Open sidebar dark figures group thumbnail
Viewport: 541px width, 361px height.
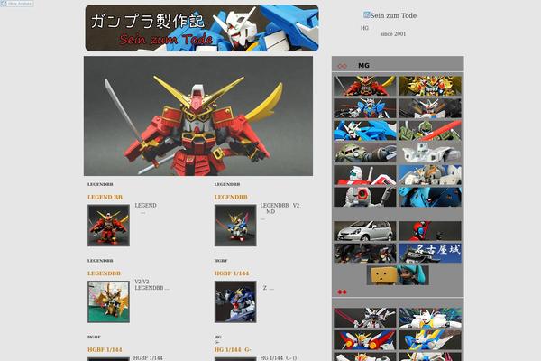coord(365,253)
